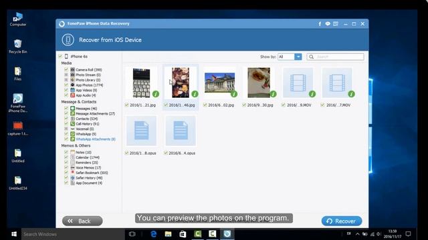The image size is (428, 240).
Task: Uncheck the Reminders (25) checkbox
Action: coord(66,163)
